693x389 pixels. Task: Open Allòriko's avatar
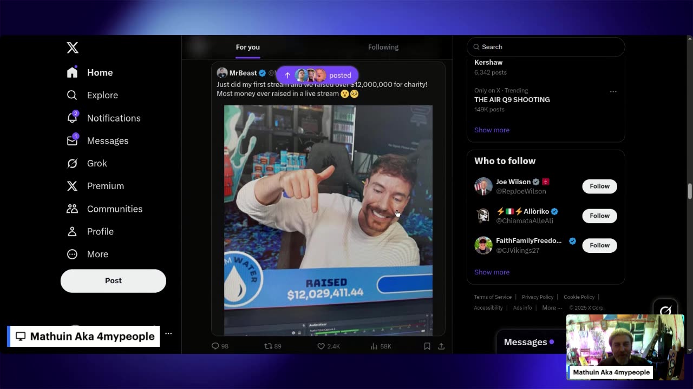pos(483,216)
